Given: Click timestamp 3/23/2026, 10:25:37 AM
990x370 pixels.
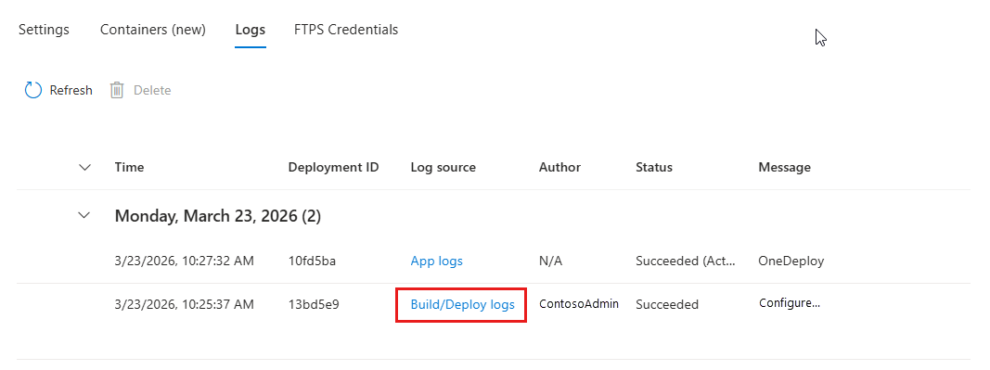Looking at the screenshot, I should (x=185, y=304).
